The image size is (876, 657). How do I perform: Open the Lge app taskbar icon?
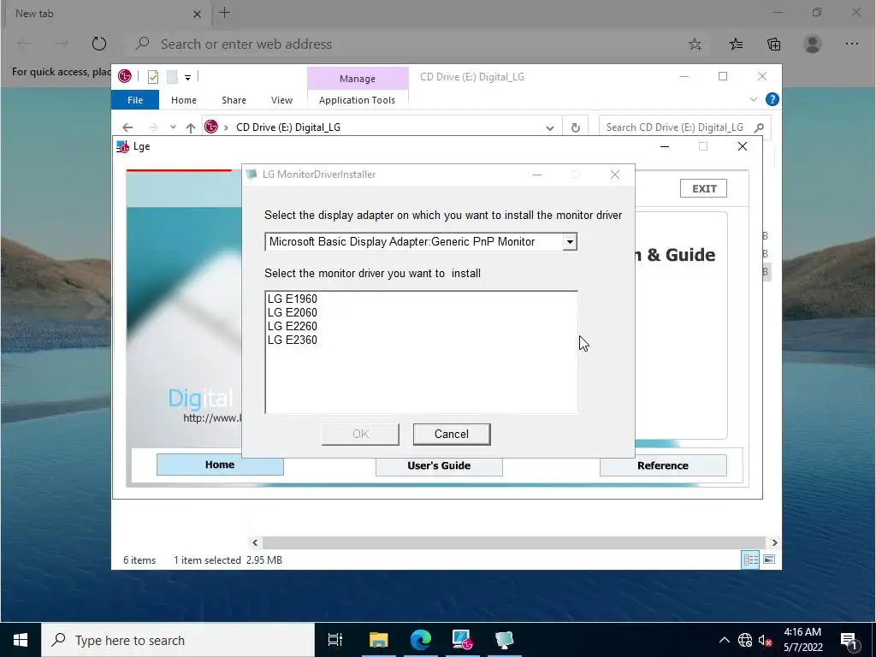[463, 640]
